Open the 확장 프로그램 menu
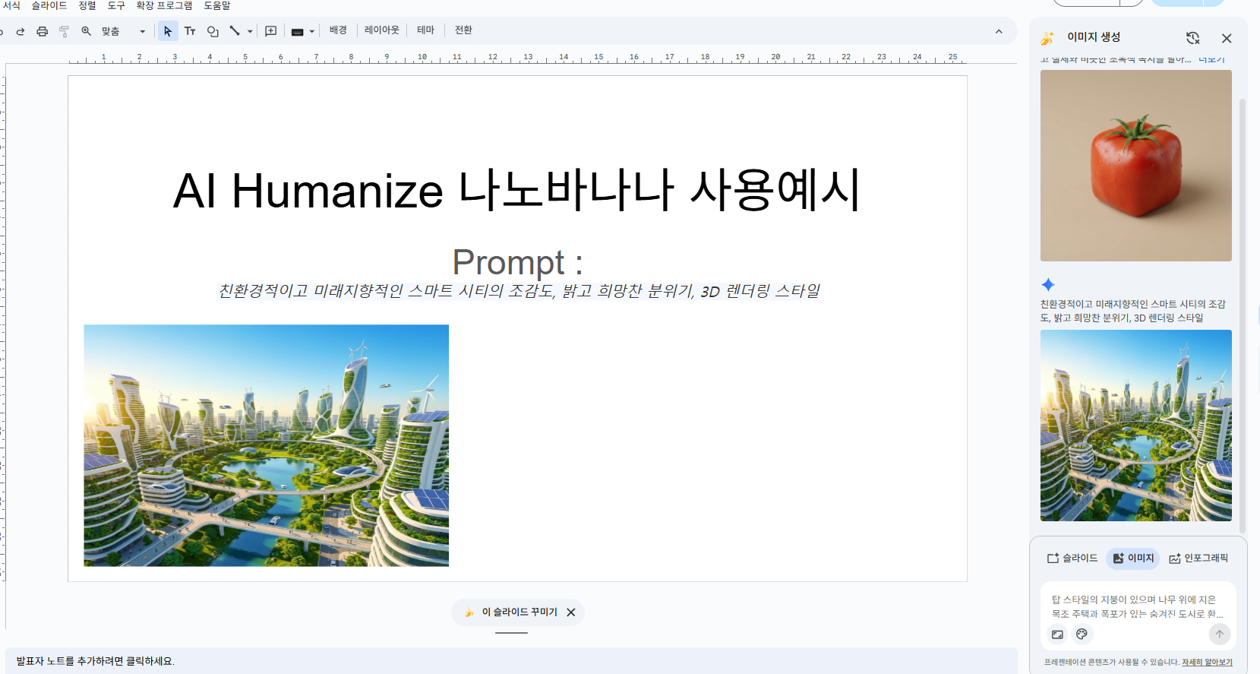 coord(164,5)
